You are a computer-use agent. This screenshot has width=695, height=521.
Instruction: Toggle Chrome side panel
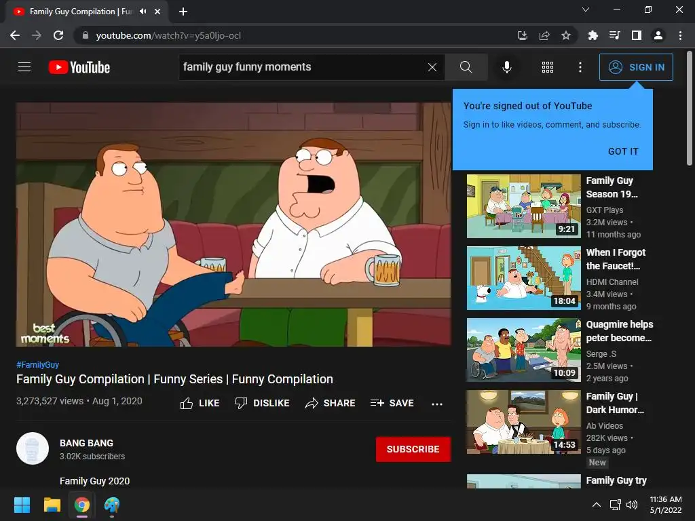coord(637,35)
